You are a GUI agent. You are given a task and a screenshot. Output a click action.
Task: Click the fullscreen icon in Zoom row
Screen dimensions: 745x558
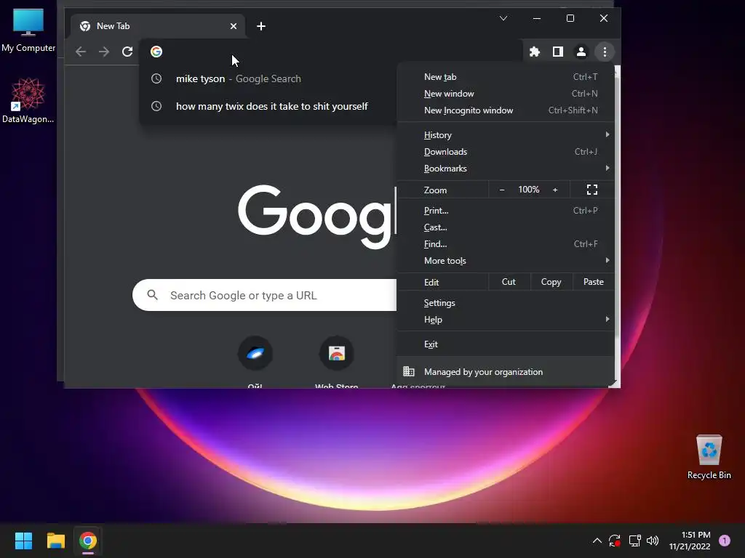[592, 190]
